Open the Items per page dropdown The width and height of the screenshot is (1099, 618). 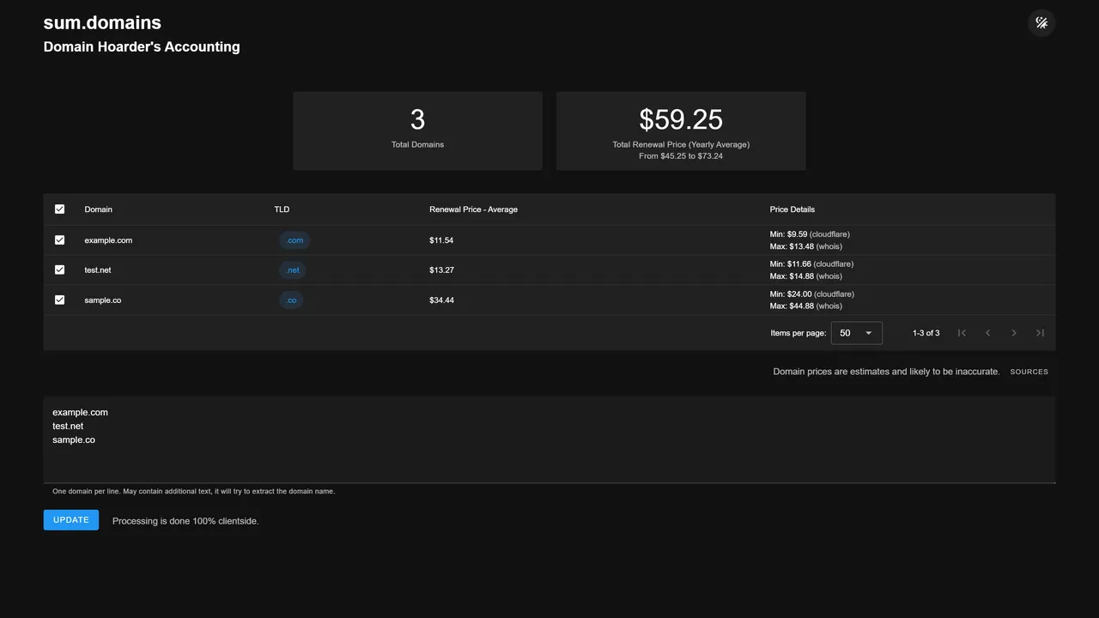[856, 333]
